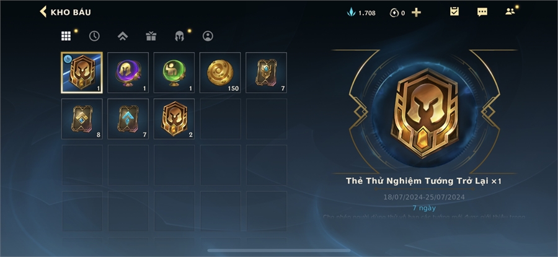Image resolution: width=558 pixels, height=257 pixels.
Task: Add currency with the plus button
Action: coord(416,12)
